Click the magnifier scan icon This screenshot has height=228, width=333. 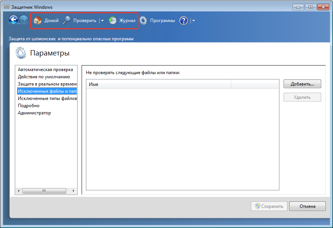[67, 21]
